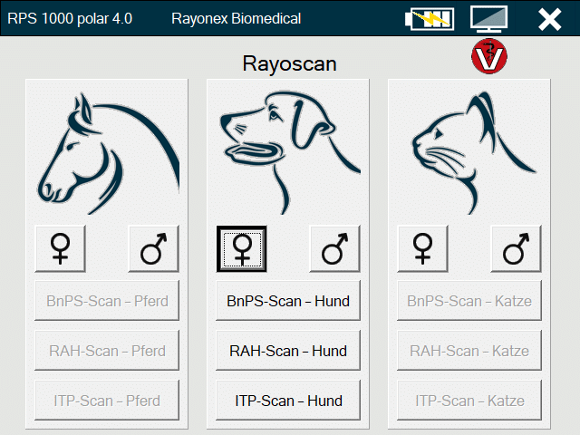Select male horse gender button
Viewport: 580px width, 435px height.
pos(153,248)
